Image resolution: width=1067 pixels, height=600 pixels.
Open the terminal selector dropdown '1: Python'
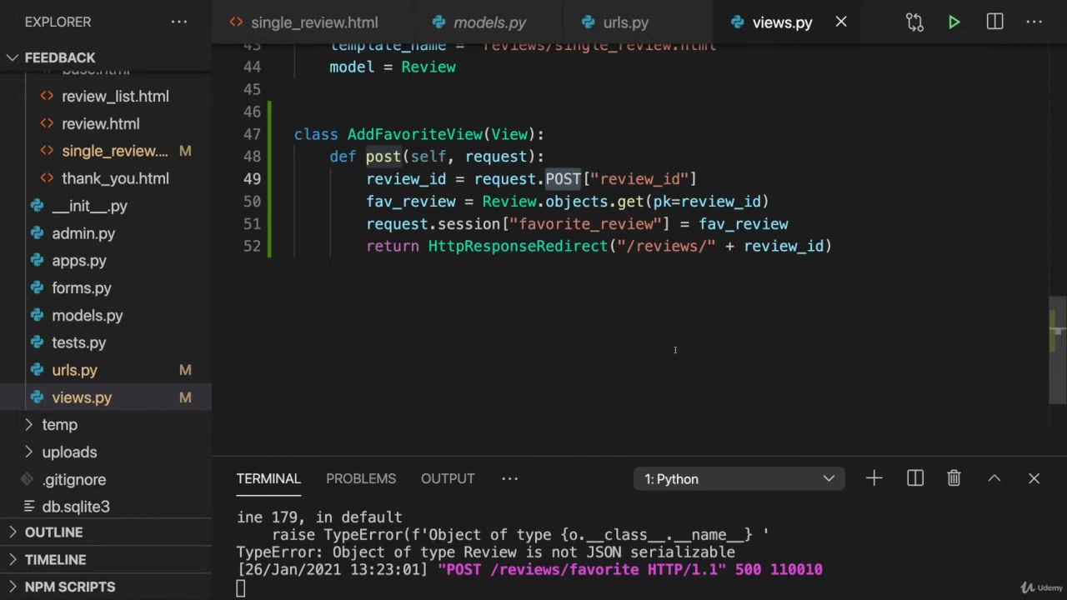pyautogui.click(x=739, y=479)
